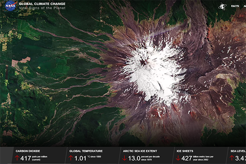Open the FACTS menu
Image resolution: width=246 pixels, height=164 pixels.
coord(235,6)
